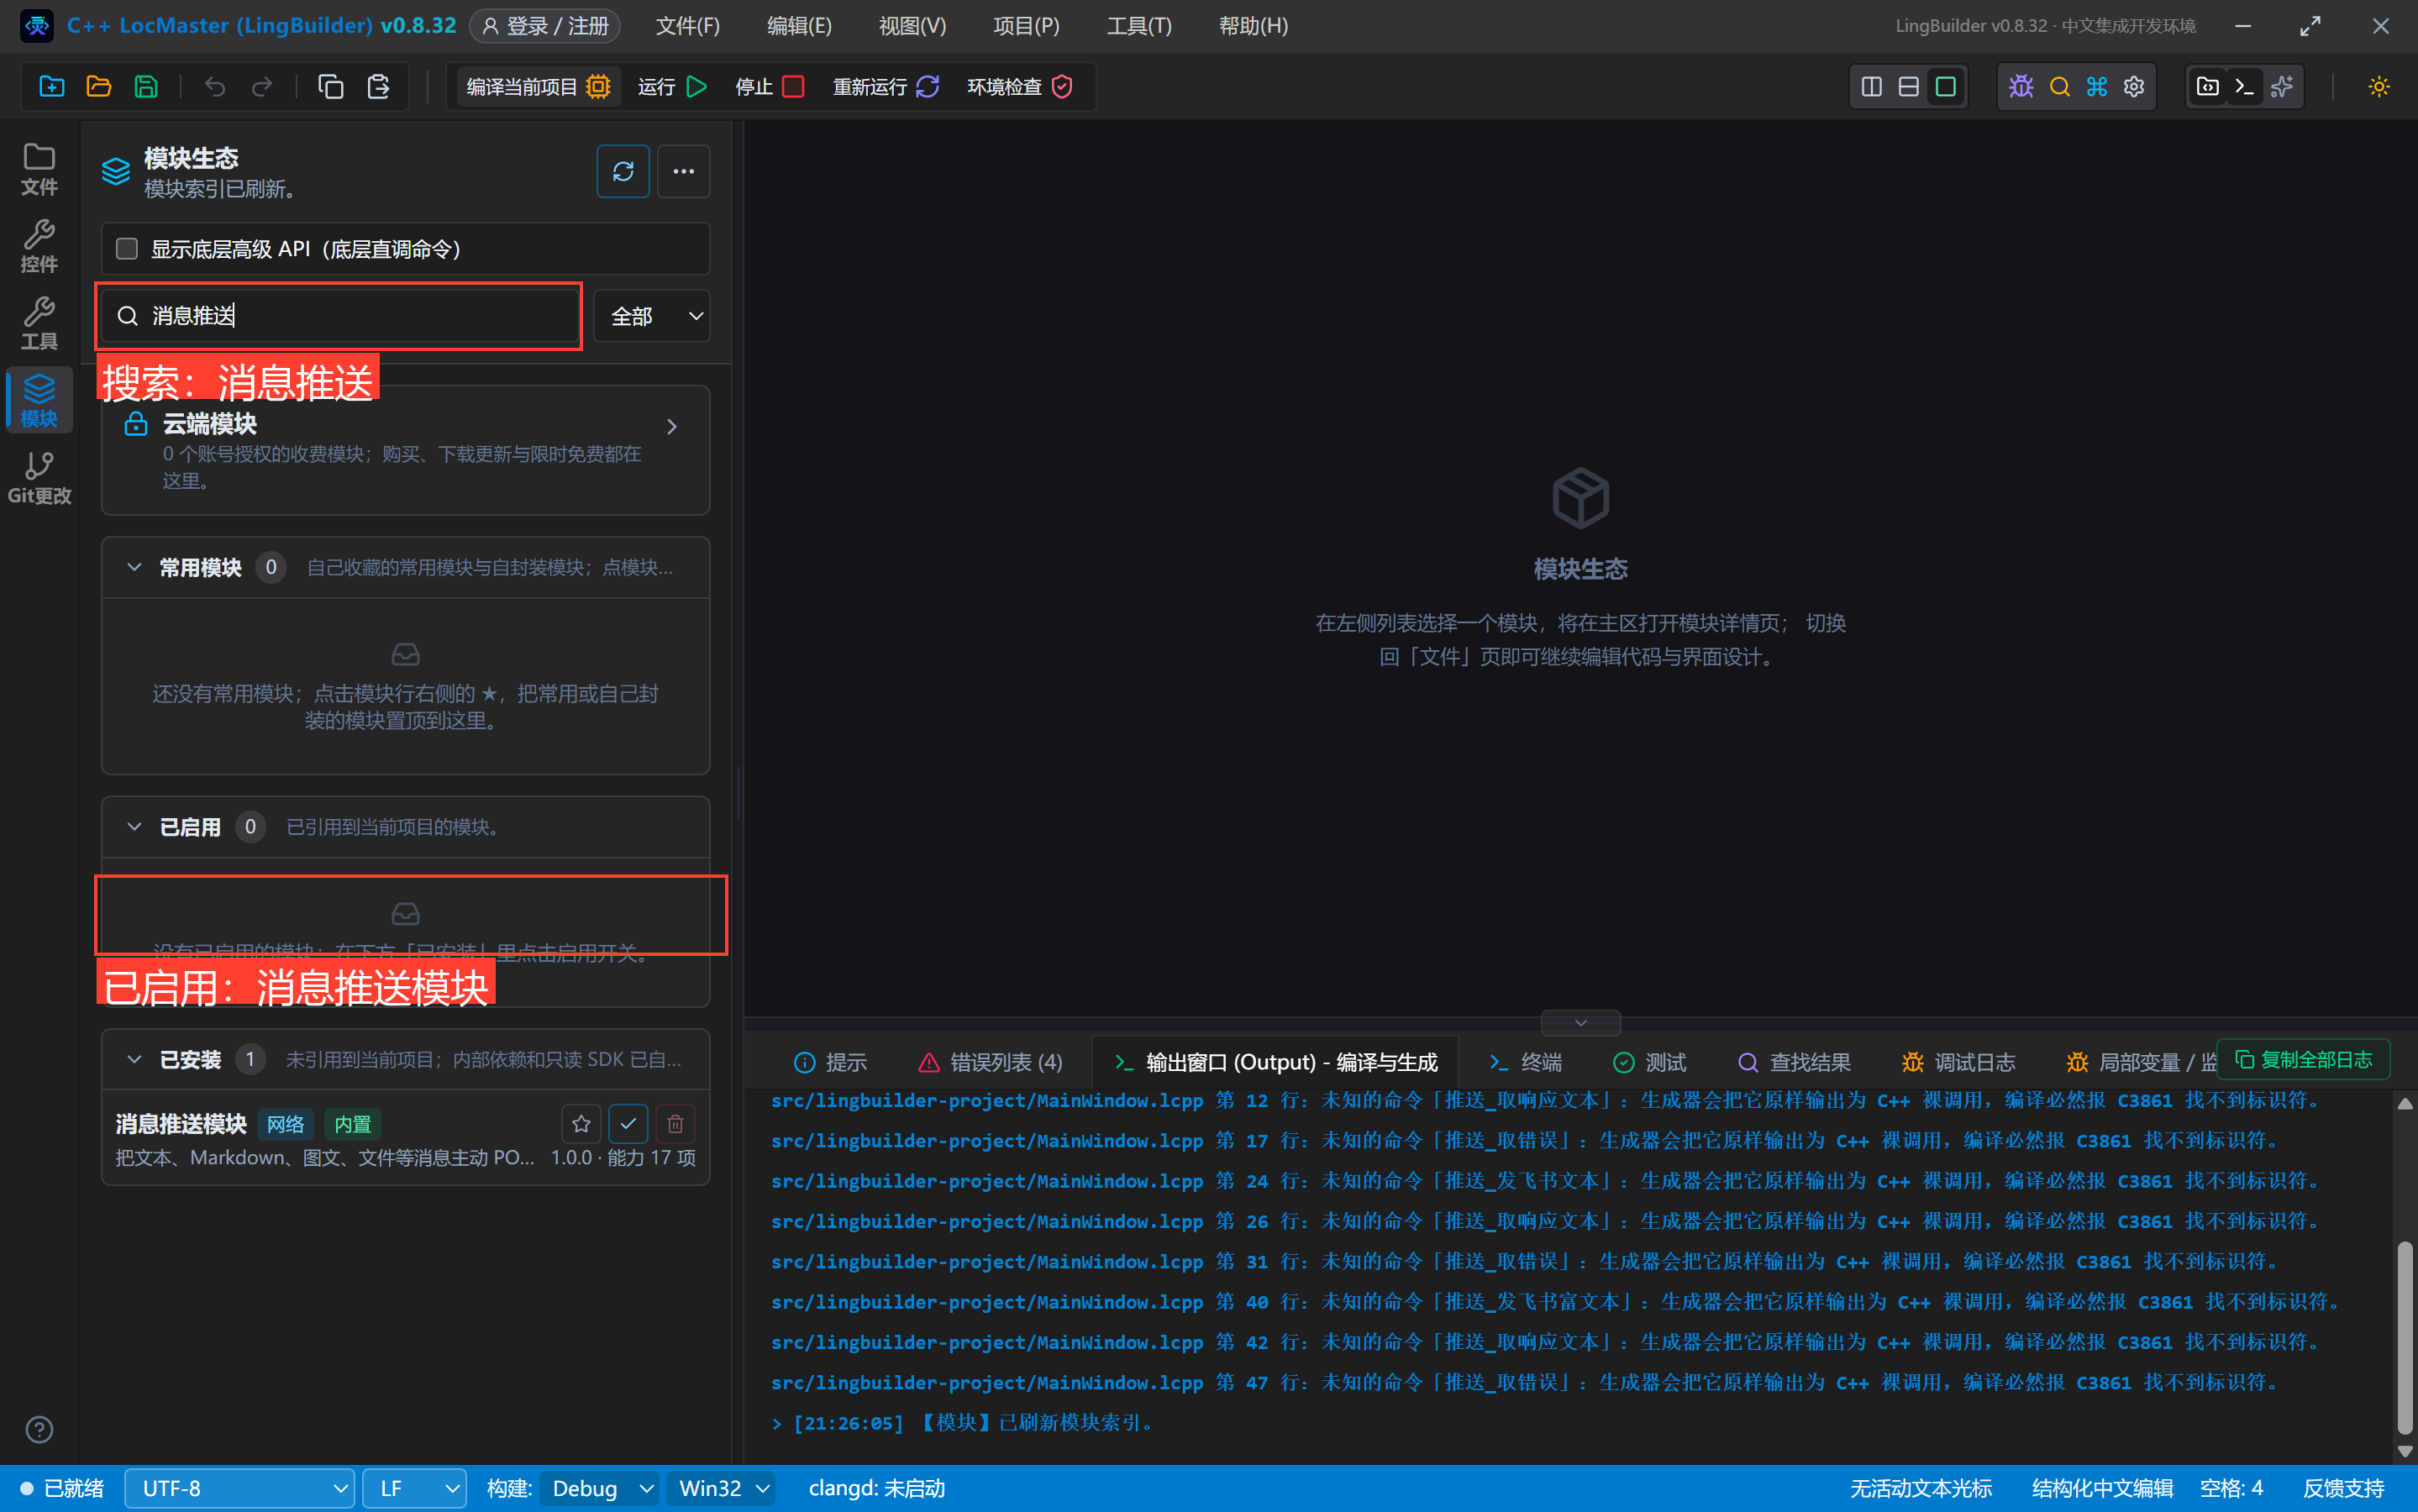Click the 登录 / 注册 button
This screenshot has width=2418, height=1512.
[545, 26]
